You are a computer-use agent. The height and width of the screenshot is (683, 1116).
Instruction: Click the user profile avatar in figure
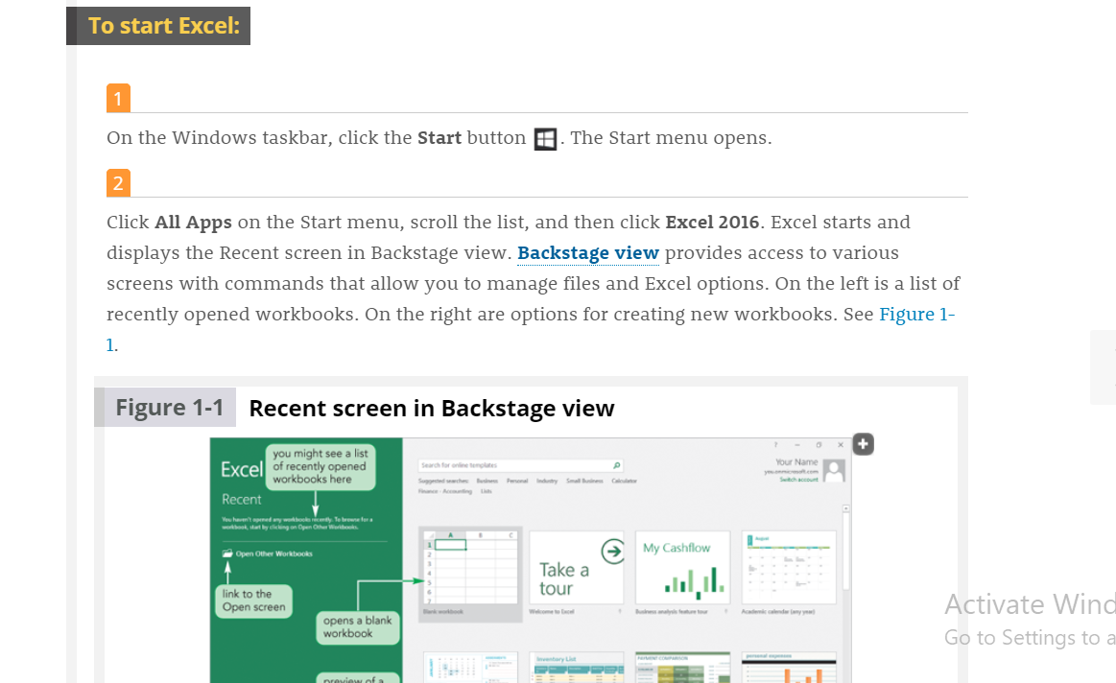click(834, 470)
